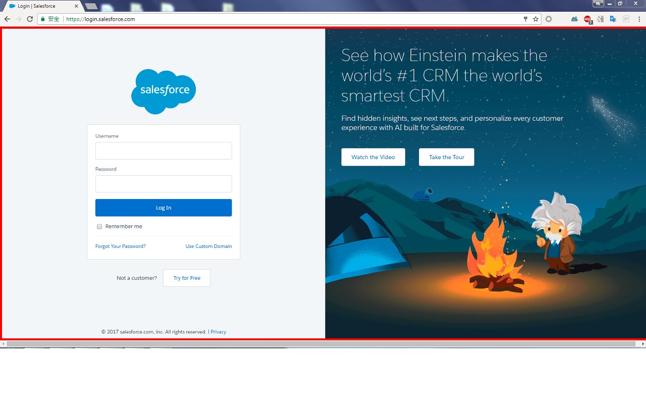Click the browser forward arrow
The height and width of the screenshot is (404, 646).
pyautogui.click(x=19, y=19)
